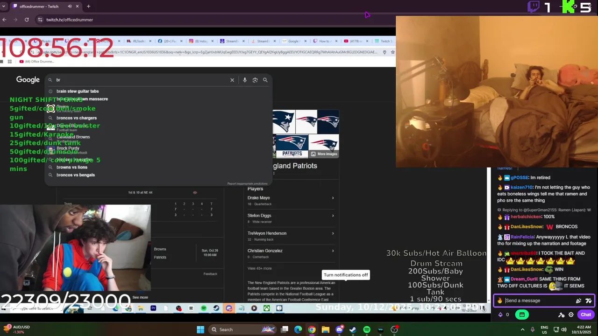Select suggestion 'brain stew guitar tabs'
Image resolution: width=598 pixels, height=336 pixels.
[78, 91]
